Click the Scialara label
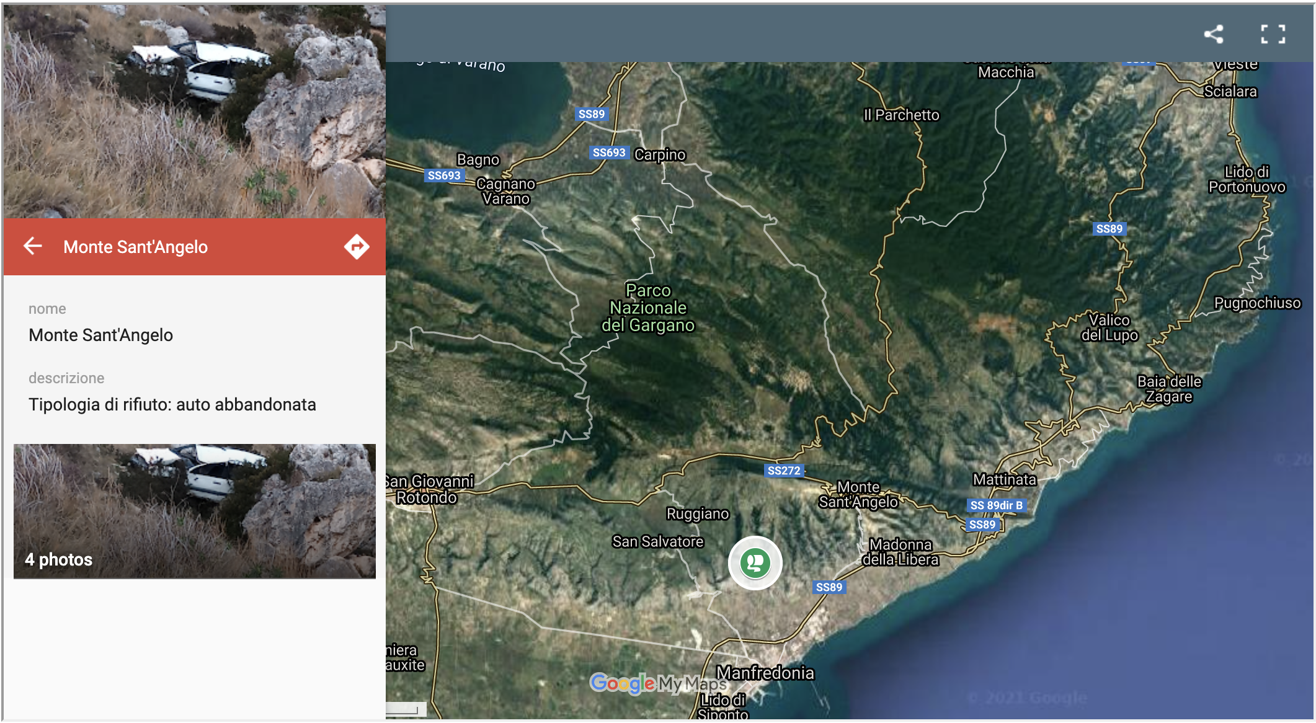1316x723 pixels. tap(1230, 91)
